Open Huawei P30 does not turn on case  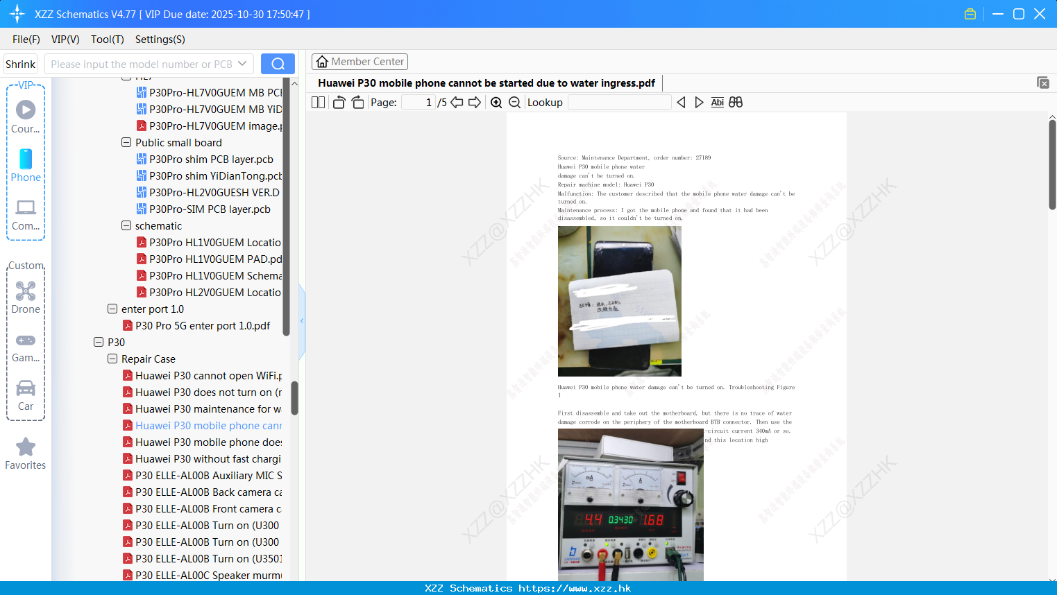[202, 393]
